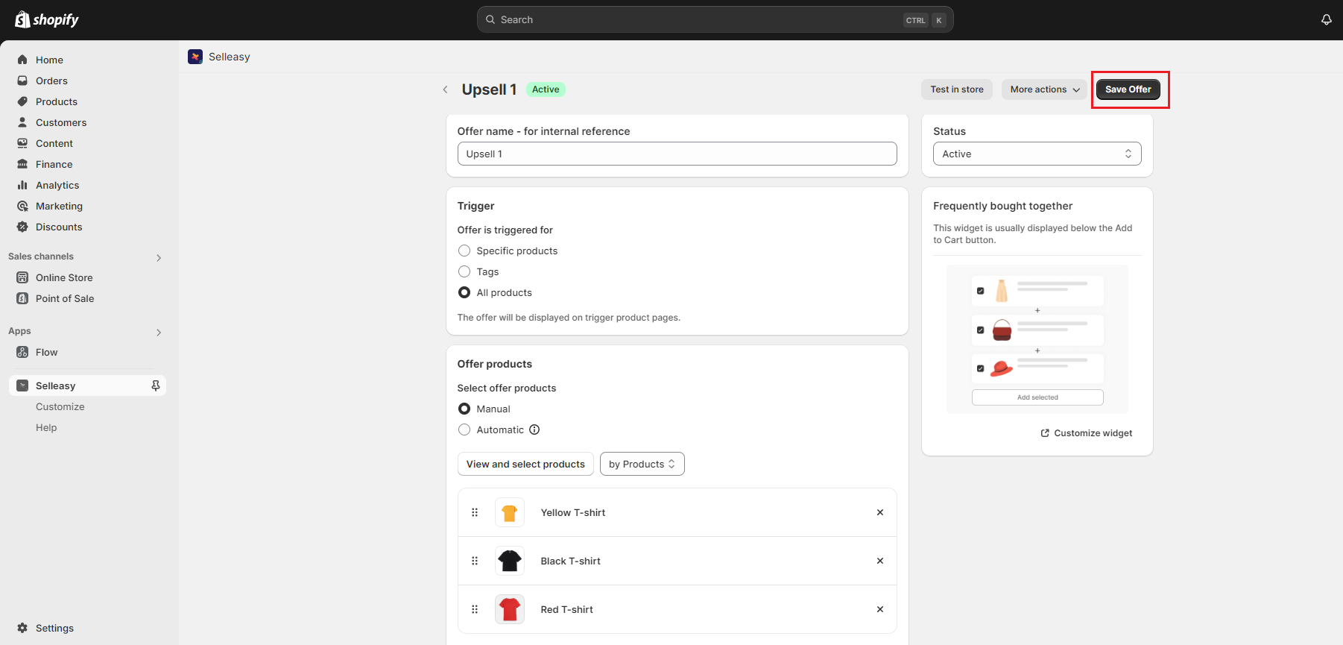Open the Discounts page
Screen dimensions: 1343x645
[59, 227]
